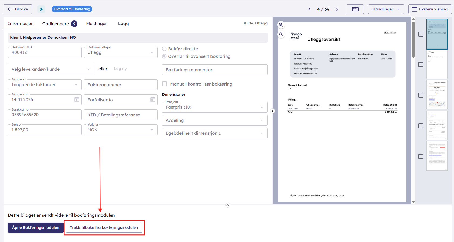This screenshot has height=242, width=454.
Task: Click the zoom out magnifier icon
Action: 281,34
